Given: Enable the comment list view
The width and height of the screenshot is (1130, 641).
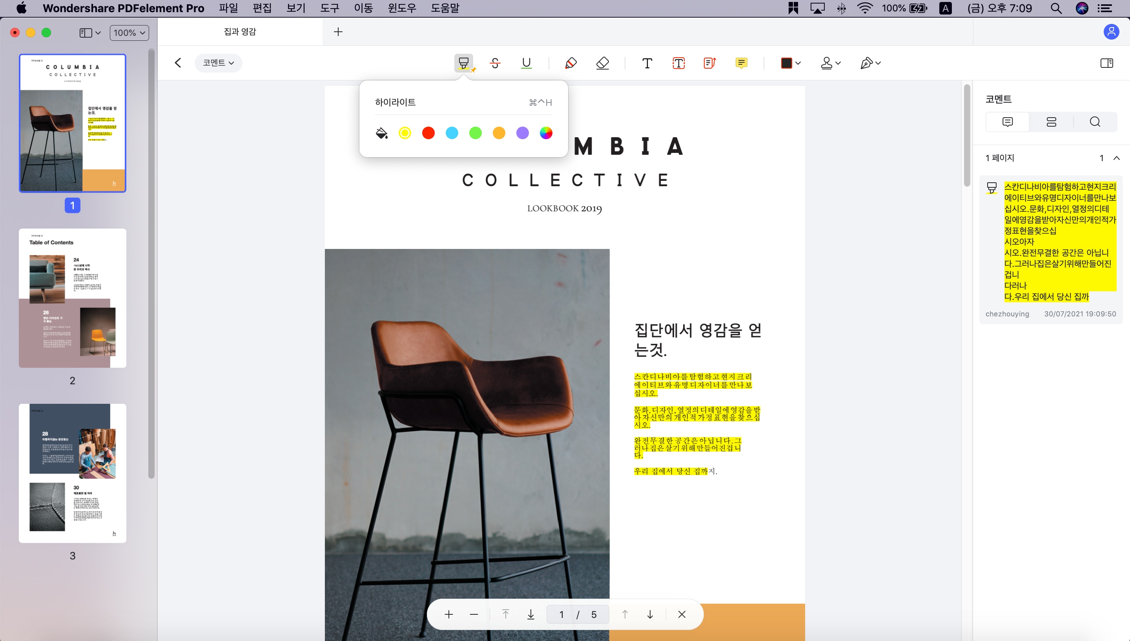Looking at the screenshot, I should click(1051, 121).
